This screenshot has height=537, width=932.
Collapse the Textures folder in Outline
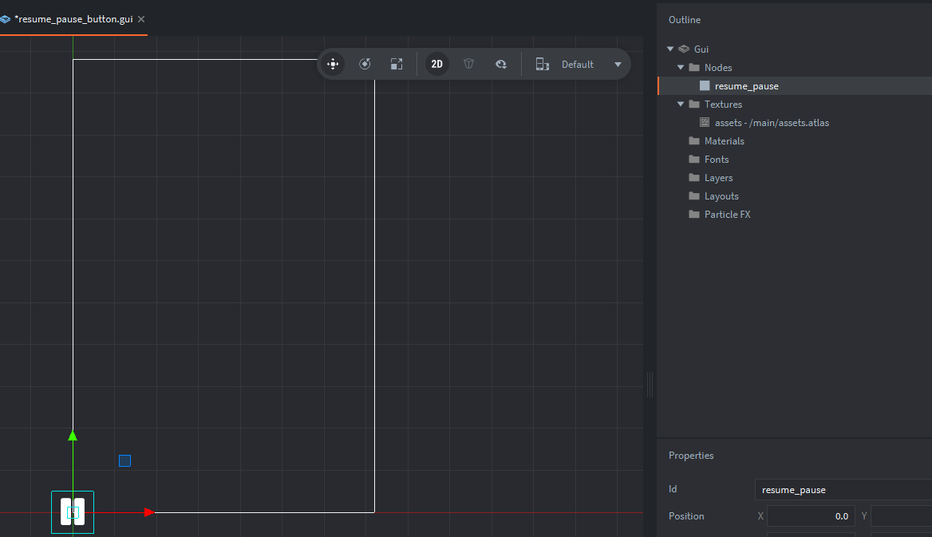[x=681, y=105]
